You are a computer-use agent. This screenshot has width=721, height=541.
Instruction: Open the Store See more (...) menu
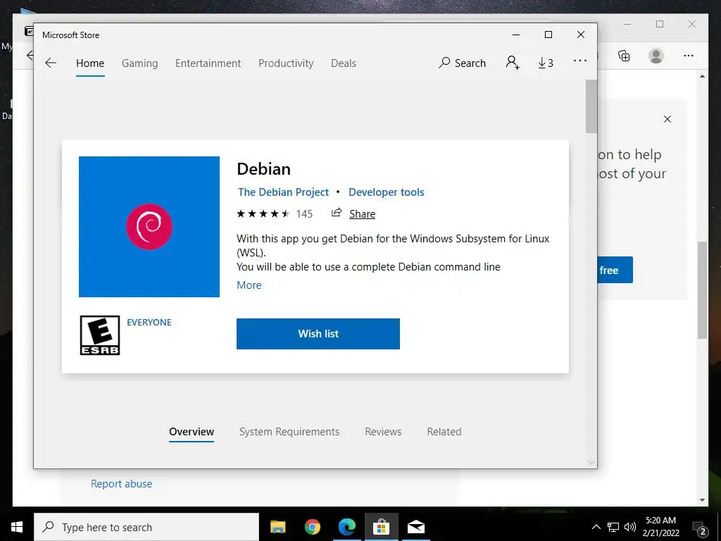click(580, 61)
